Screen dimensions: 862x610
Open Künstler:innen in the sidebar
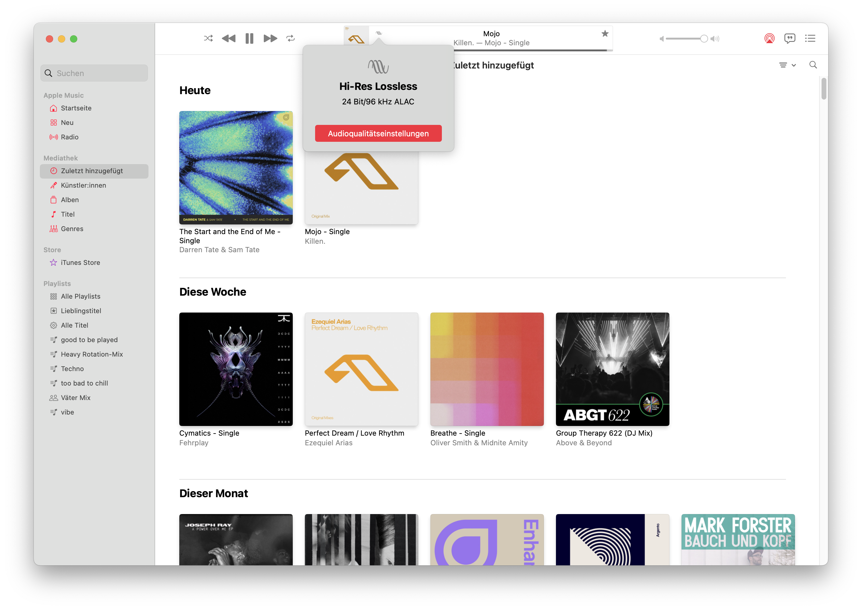[83, 185]
